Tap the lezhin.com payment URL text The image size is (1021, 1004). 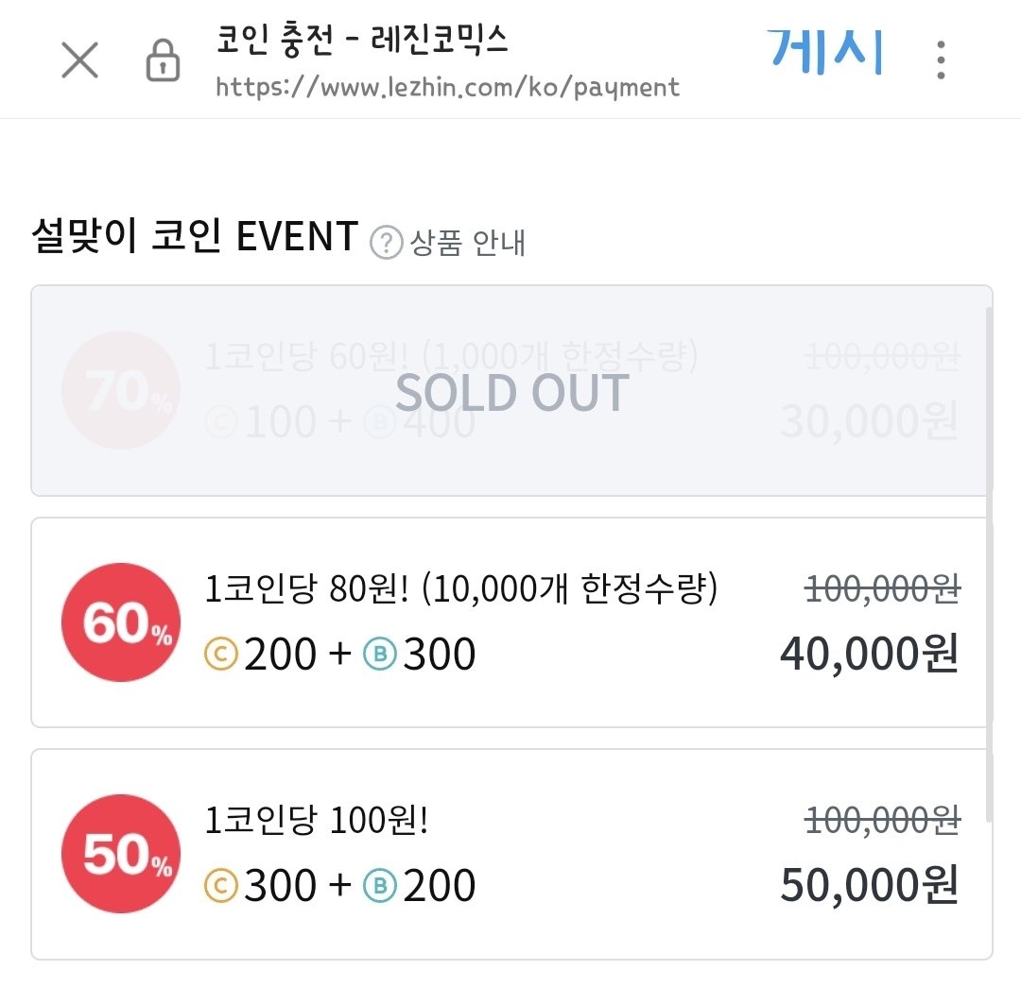point(448,88)
